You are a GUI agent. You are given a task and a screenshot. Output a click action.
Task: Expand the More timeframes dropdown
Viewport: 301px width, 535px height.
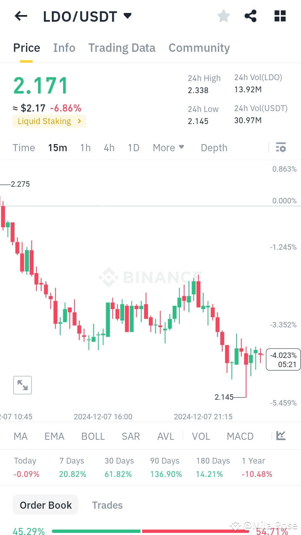click(168, 147)
